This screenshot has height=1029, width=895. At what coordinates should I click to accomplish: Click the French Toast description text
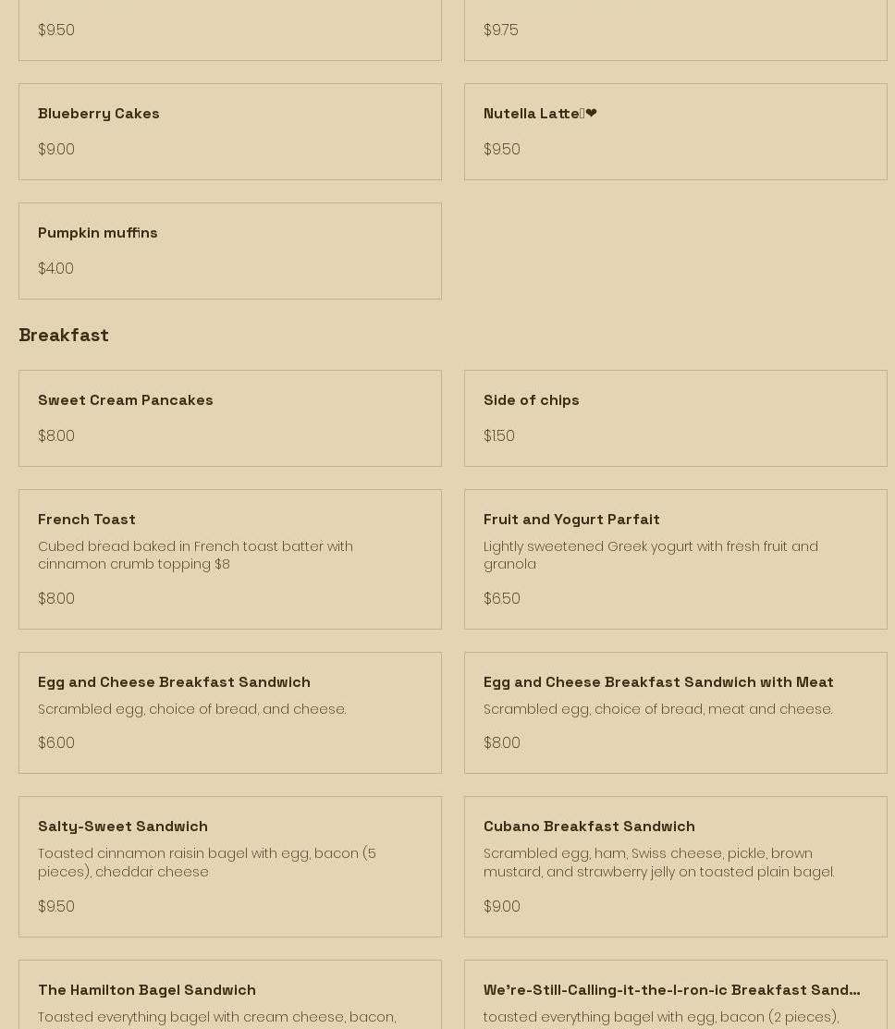(195, 555)
